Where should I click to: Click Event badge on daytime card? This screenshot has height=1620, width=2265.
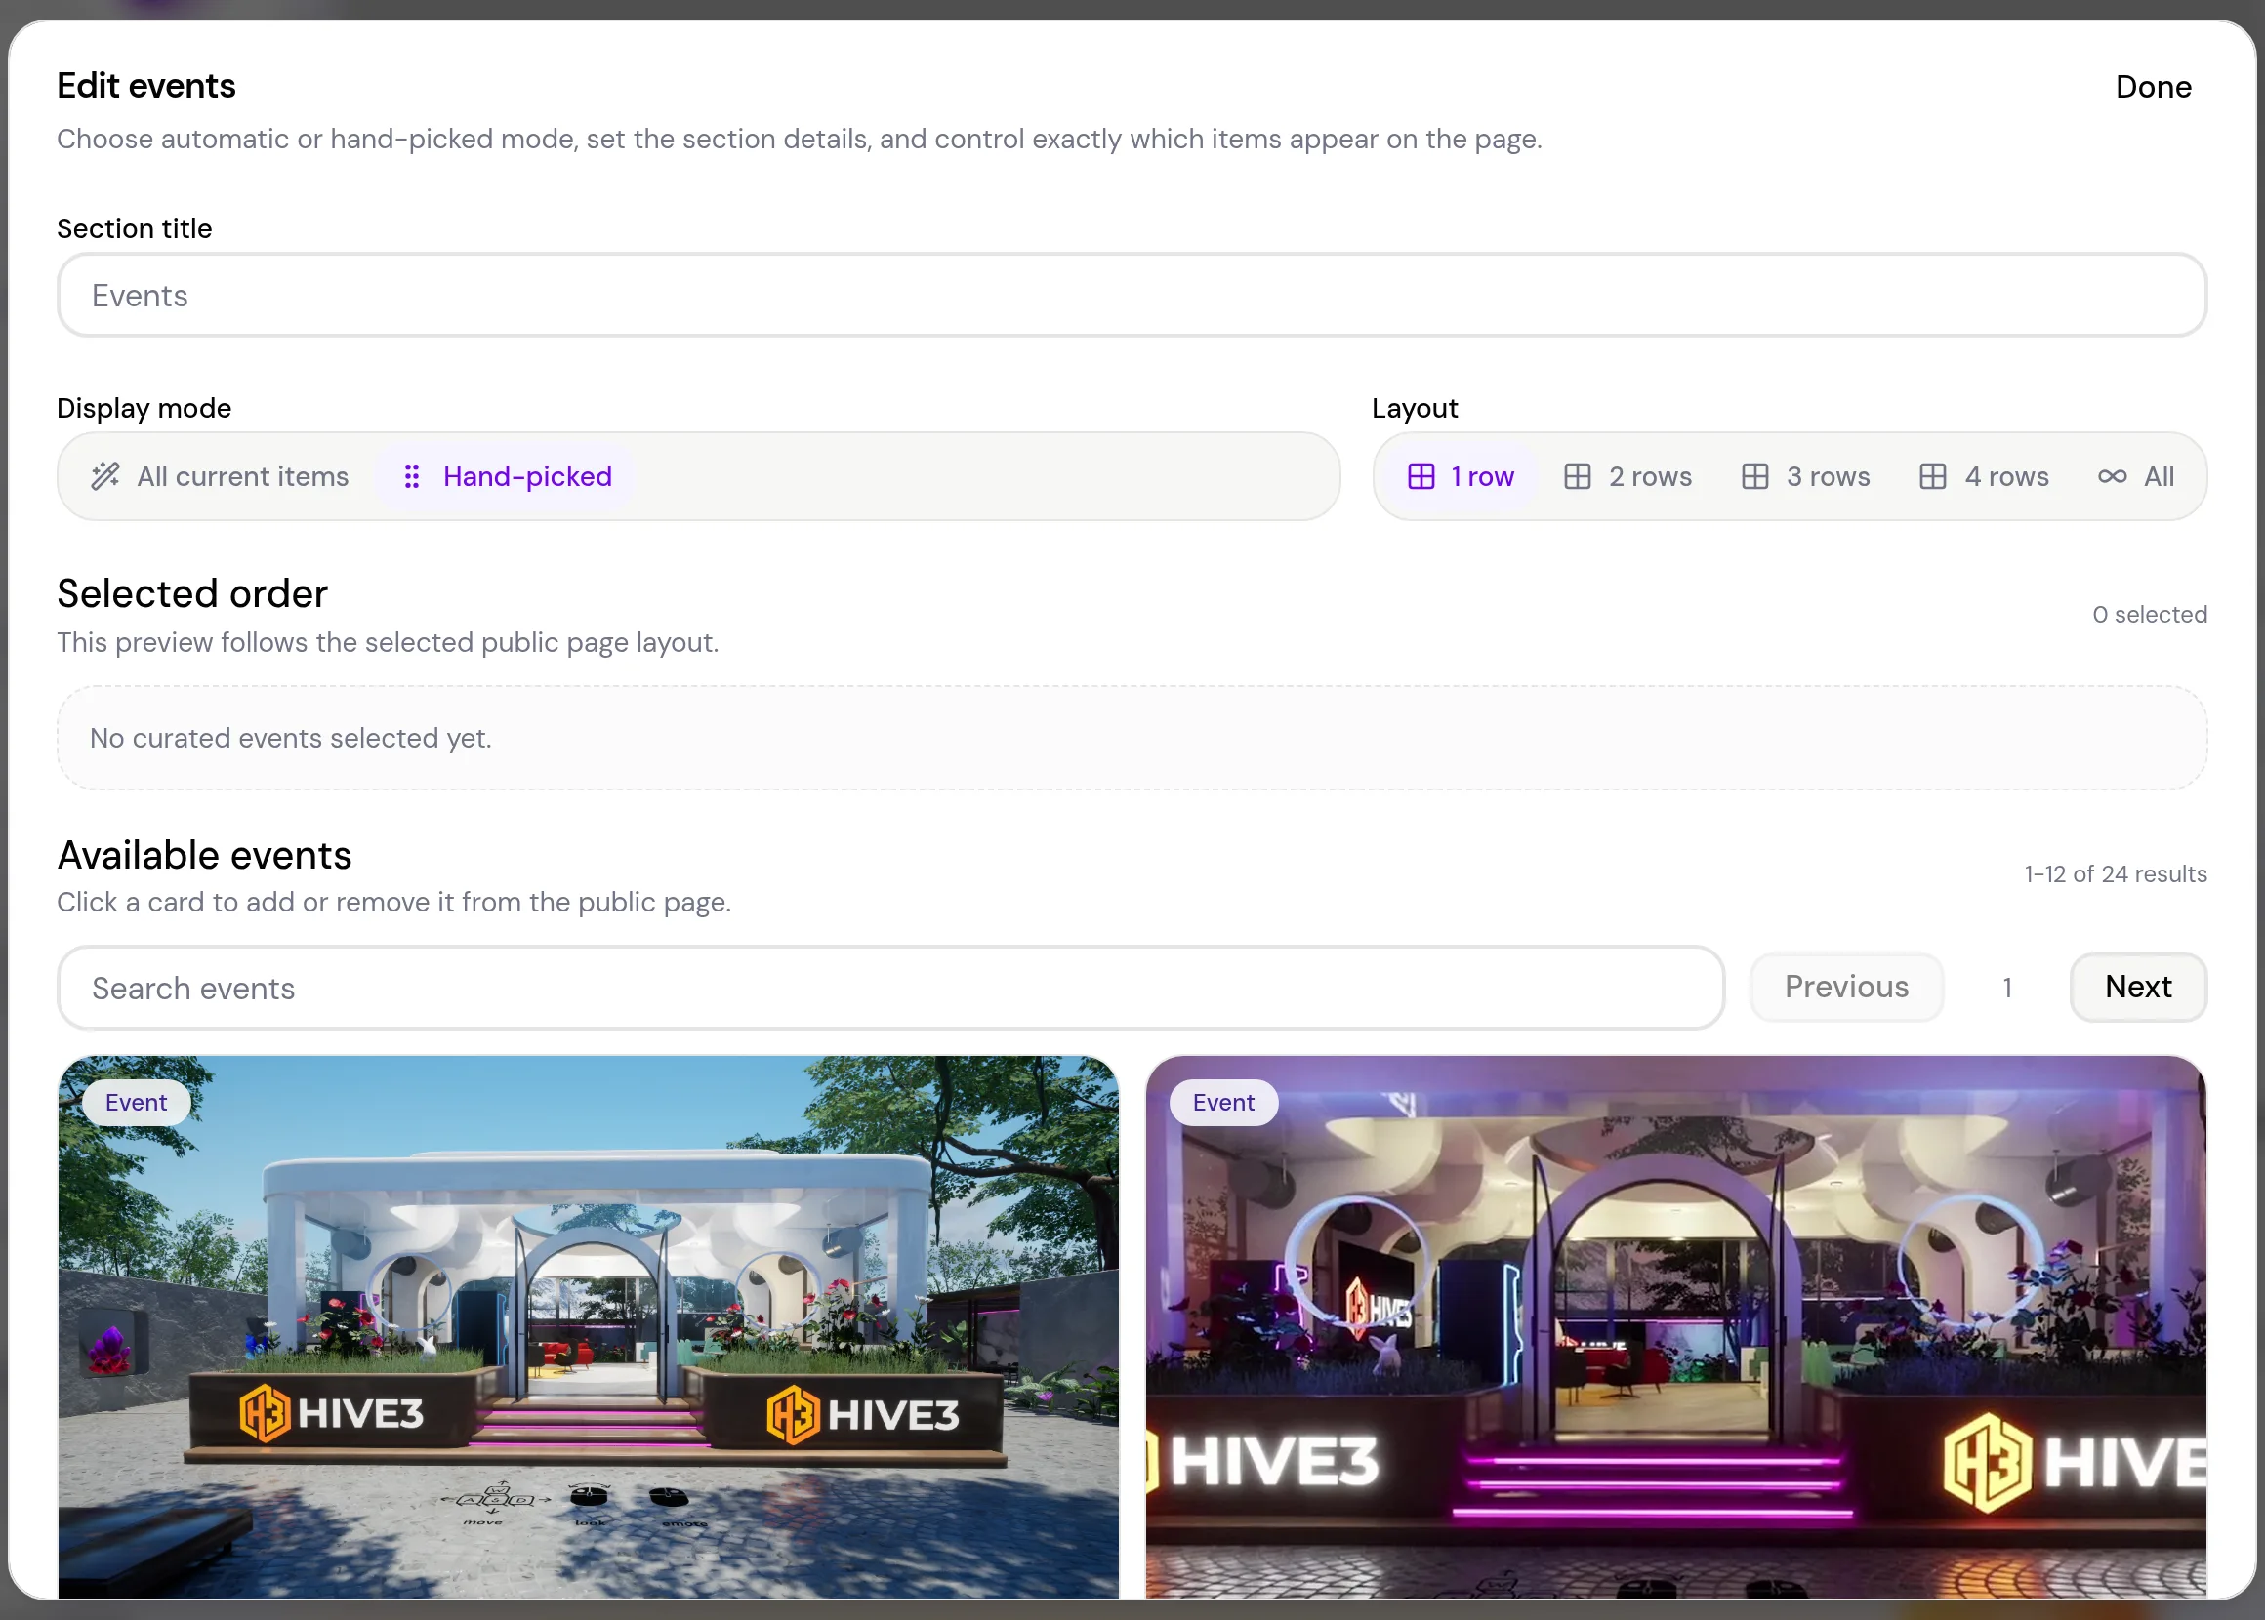(136, 1102)
